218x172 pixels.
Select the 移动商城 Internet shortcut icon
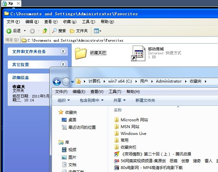coord(138,53)
